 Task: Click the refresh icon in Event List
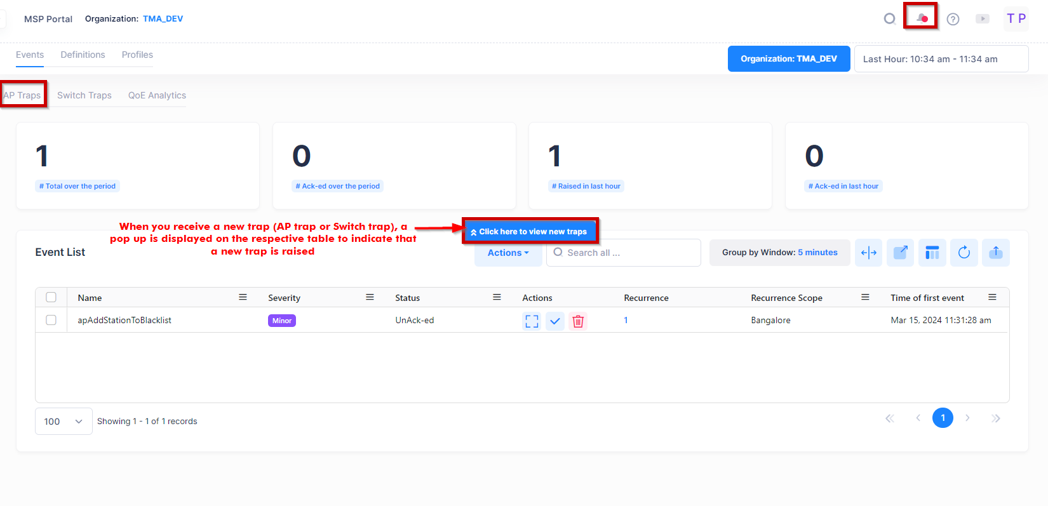(964, 253)
